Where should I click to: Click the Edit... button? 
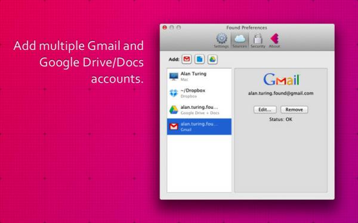[265, 109]
